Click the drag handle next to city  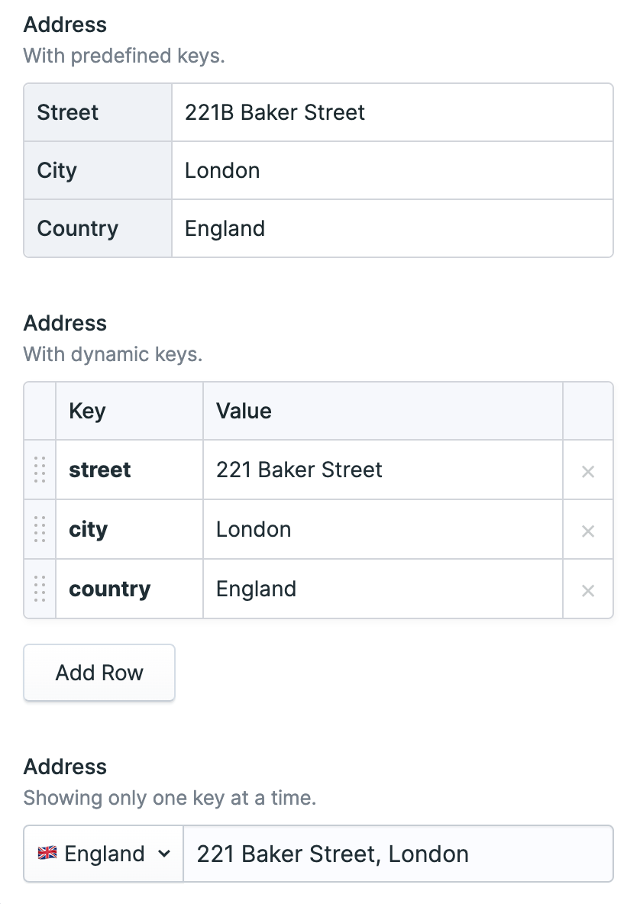pyautogui.click(x=40, y=530)
